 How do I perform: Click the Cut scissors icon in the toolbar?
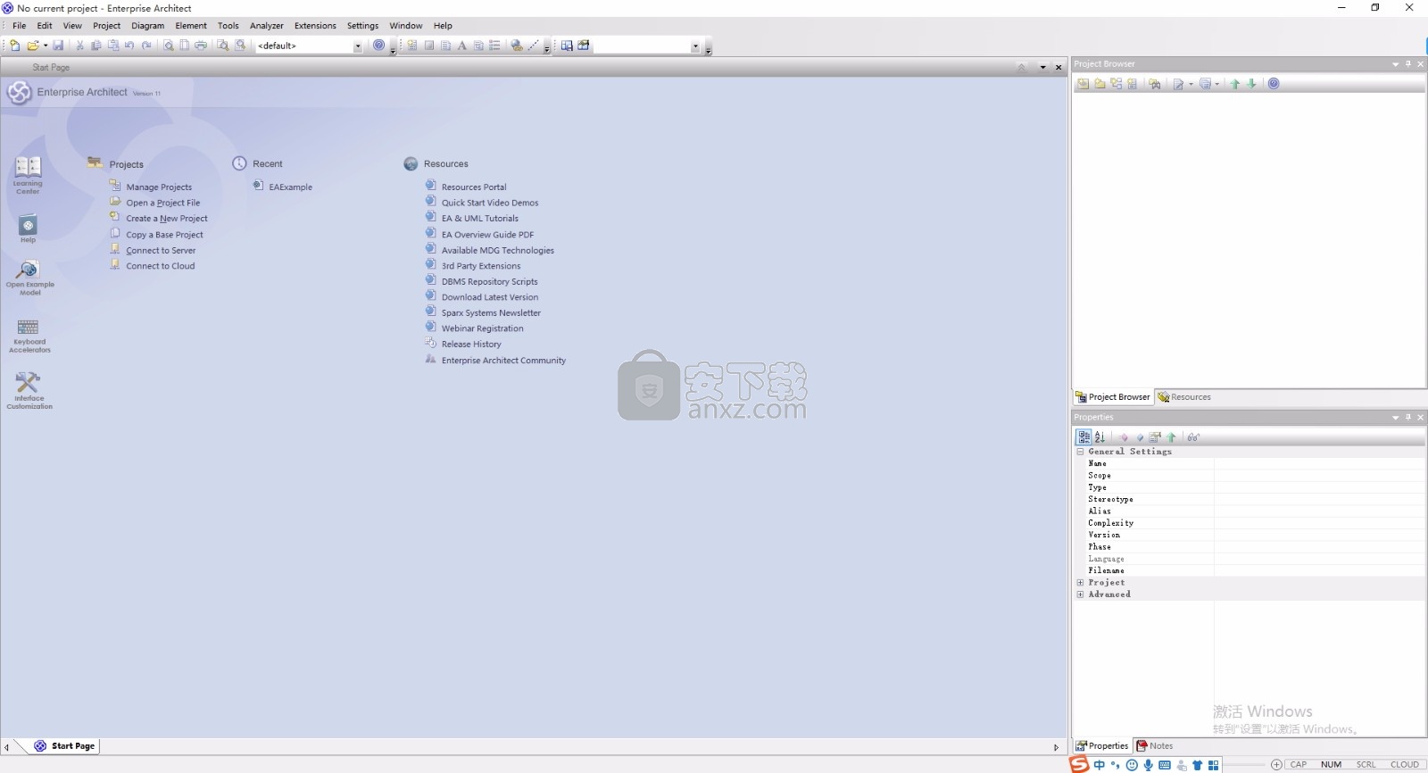pos(79,46)
